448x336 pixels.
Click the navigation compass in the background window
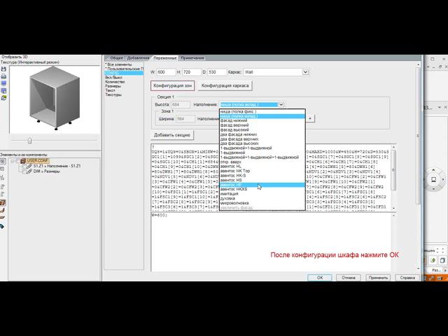pos(433,179)
